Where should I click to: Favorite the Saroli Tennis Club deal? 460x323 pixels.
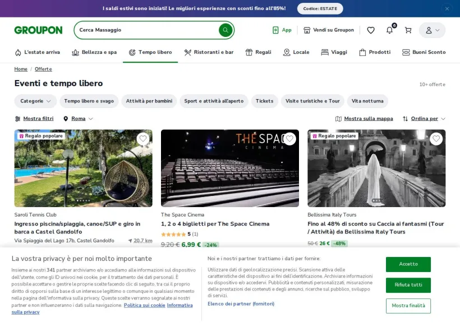143,138
